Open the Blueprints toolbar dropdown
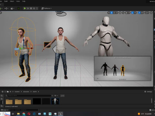Viewport: 155px width, 116px height. pyautogui.click(x=6, y=8)
